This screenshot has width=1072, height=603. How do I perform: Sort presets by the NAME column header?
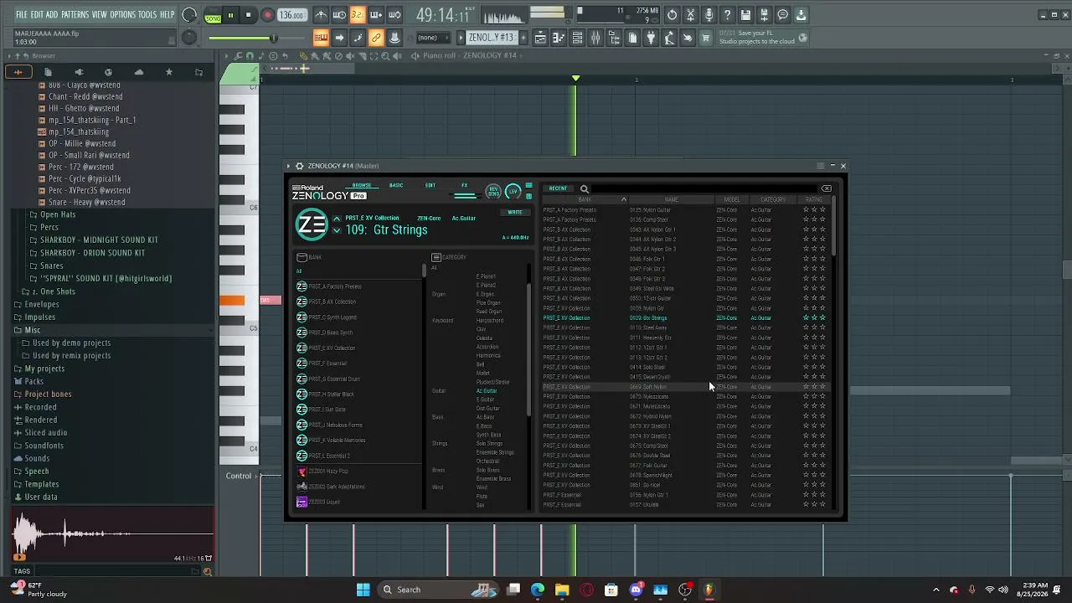click(671, 199)
